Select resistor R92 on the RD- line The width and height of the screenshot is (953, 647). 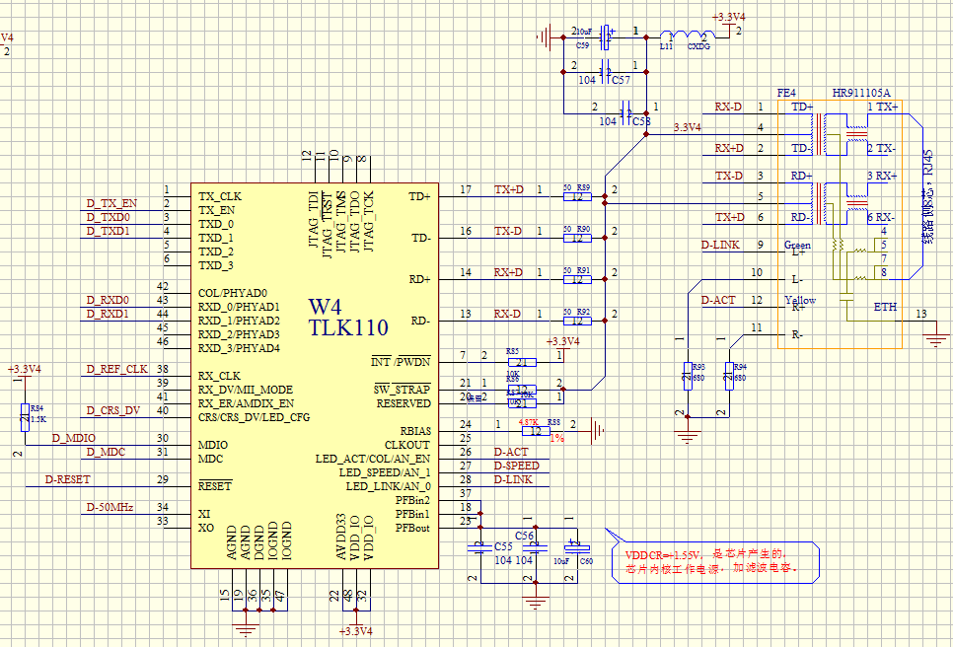(577, 321)
